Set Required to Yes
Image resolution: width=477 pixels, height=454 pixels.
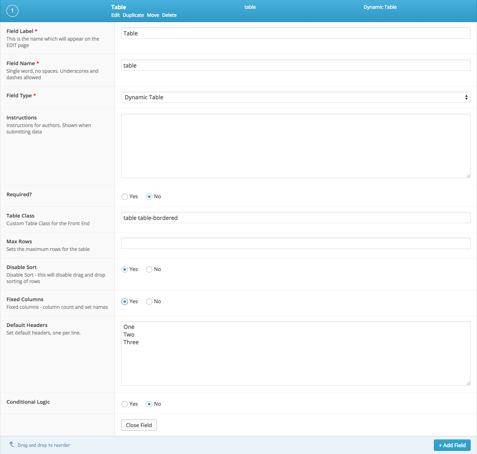125,197
